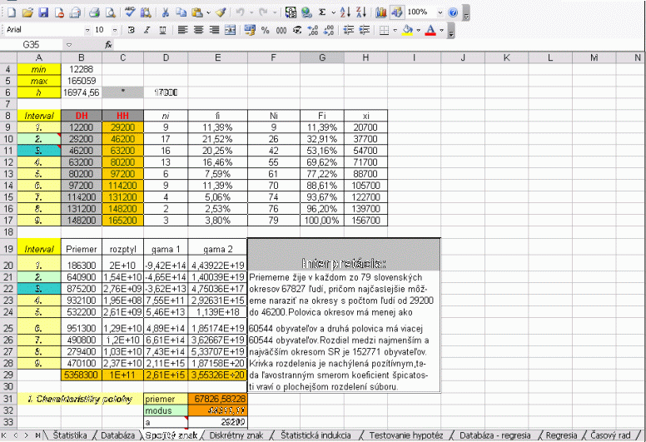646x442 pixels.
Task: Send workbook via e-mail icon
Action: (x=75, y=12)
